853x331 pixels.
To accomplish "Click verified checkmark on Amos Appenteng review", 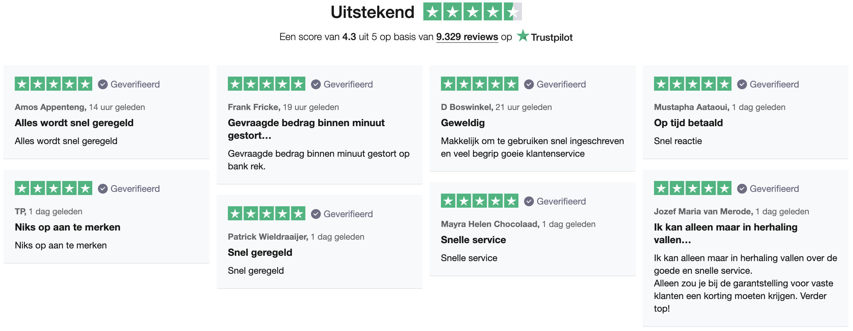I will tap(103, 84).
